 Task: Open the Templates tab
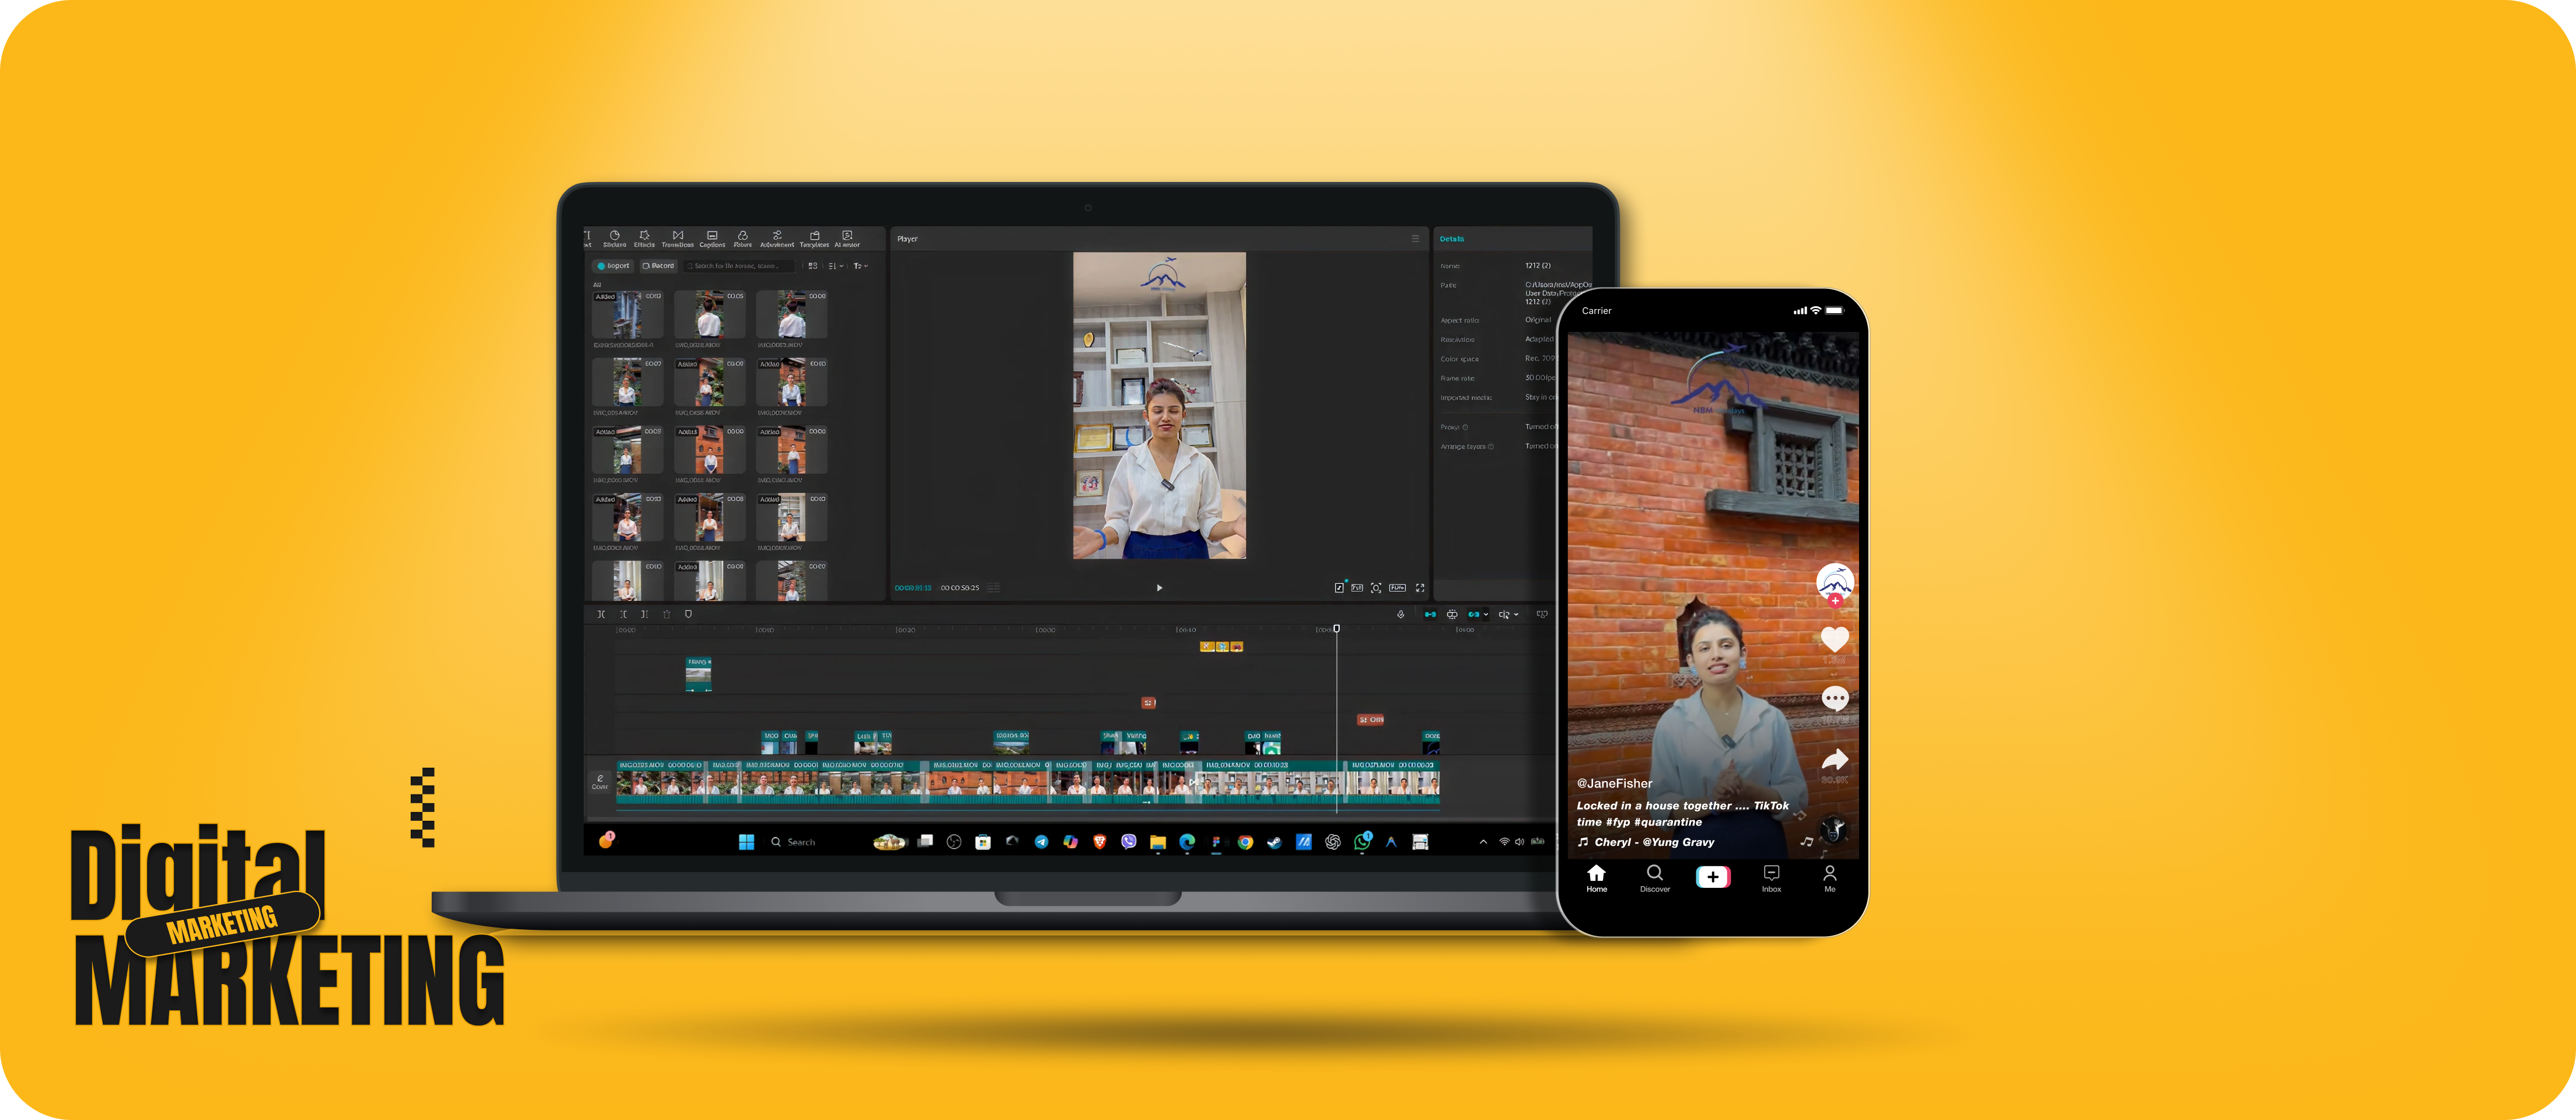tap(814, 239)
